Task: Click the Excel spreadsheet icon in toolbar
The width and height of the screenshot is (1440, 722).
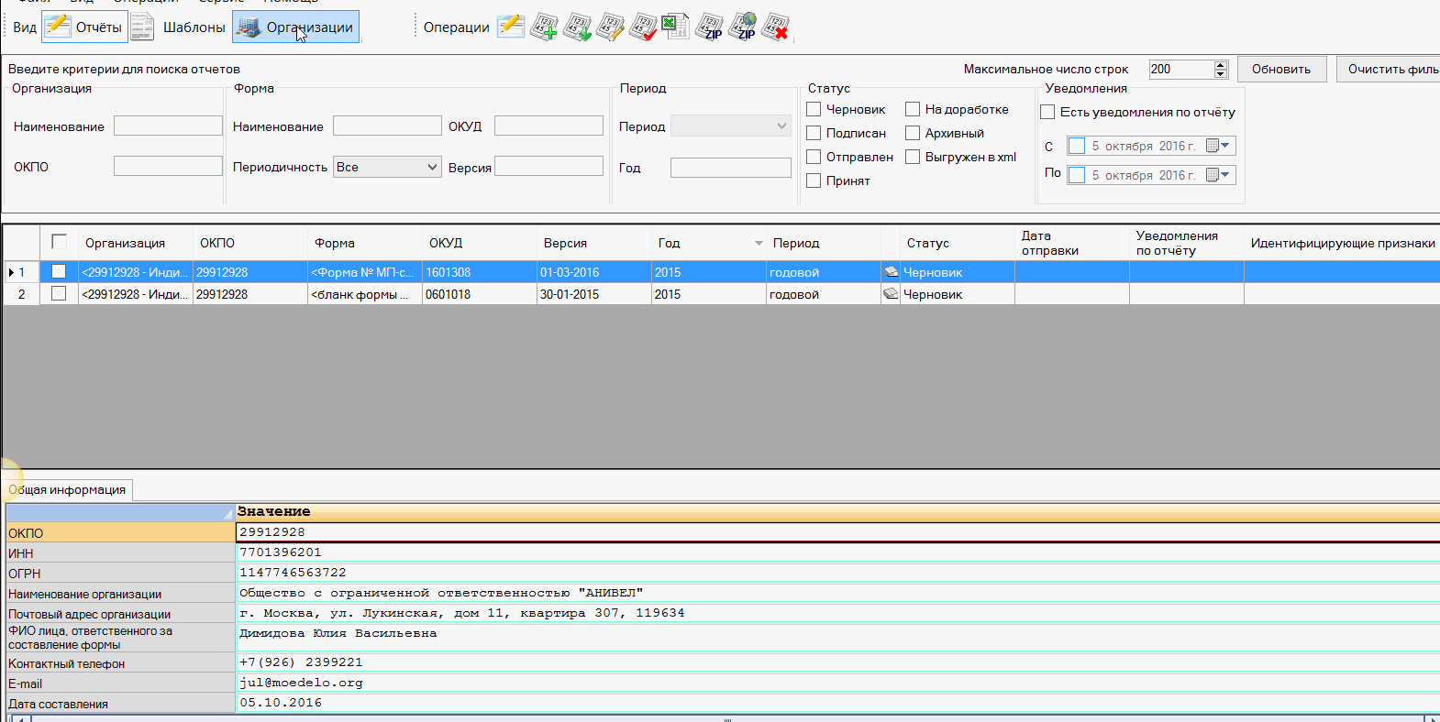Action: tap(675, 27)
